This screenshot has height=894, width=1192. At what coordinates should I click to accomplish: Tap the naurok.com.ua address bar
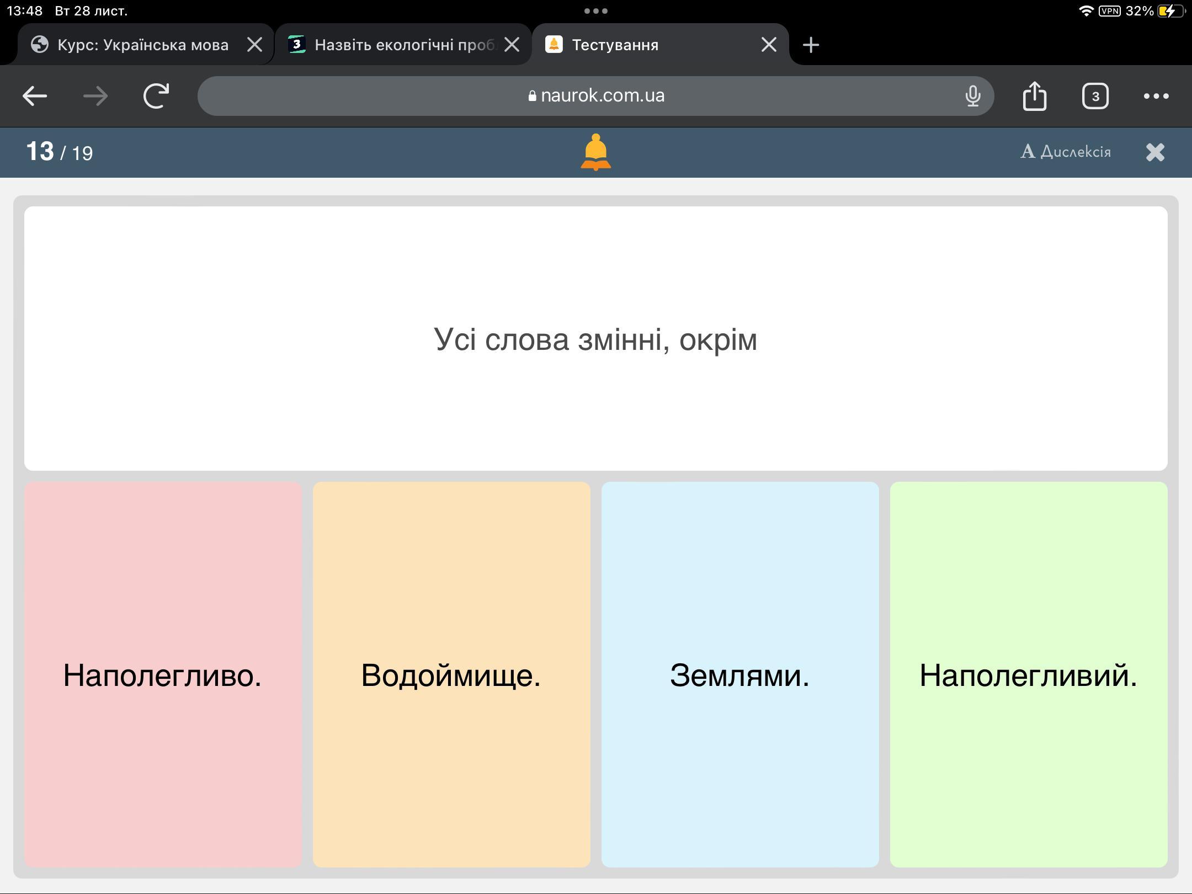click(x=596, y=96)
